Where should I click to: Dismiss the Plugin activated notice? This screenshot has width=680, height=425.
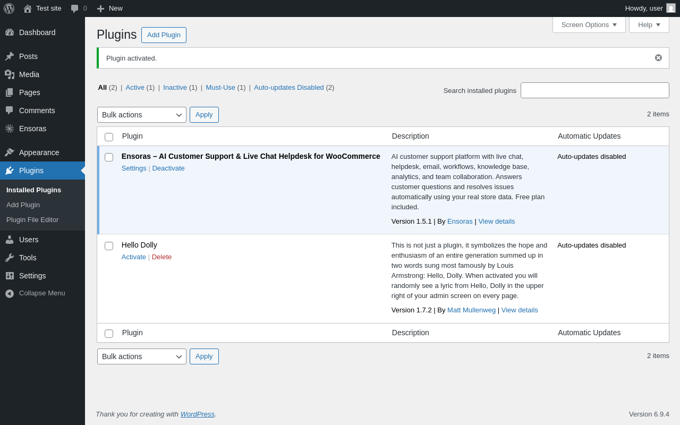(658, 58)
